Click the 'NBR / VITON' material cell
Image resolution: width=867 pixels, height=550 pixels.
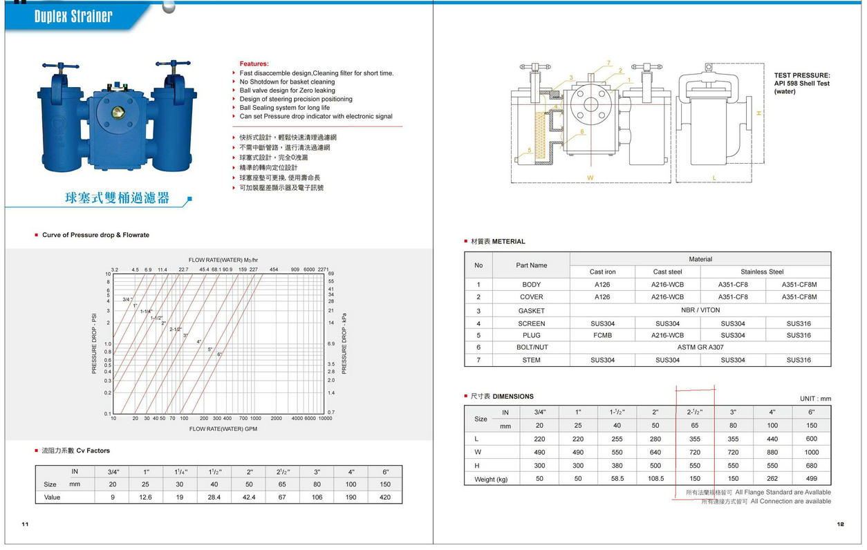pyautogui.click(x=700, y=310)
